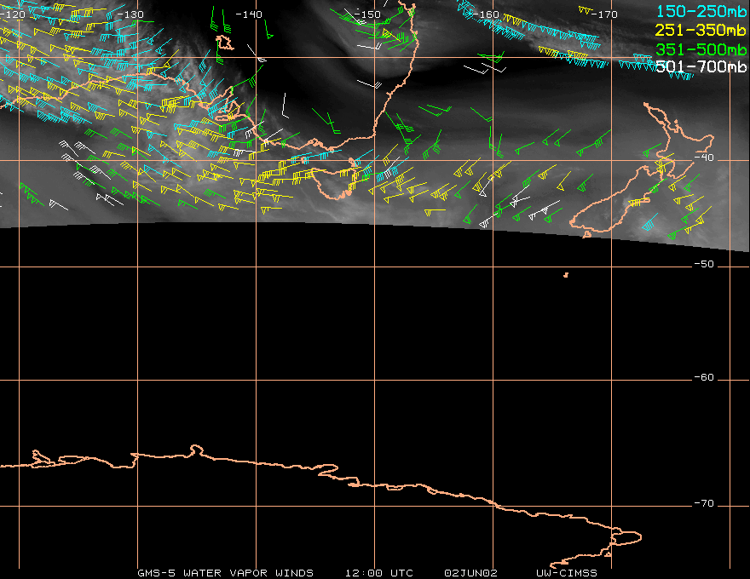Click the 501-700mb white legend label
The height and width of the screenshot is (579, 750).
(701, 67)
